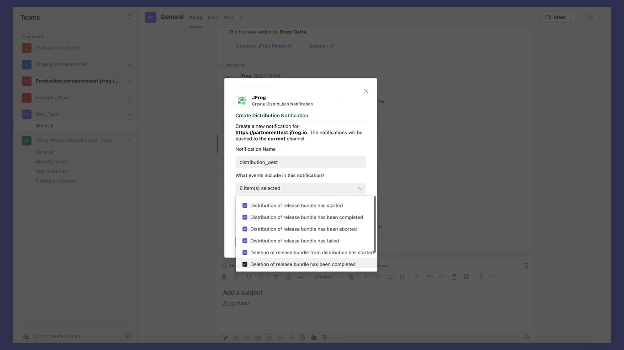Open more options for Production App Test team

point(128,48)
